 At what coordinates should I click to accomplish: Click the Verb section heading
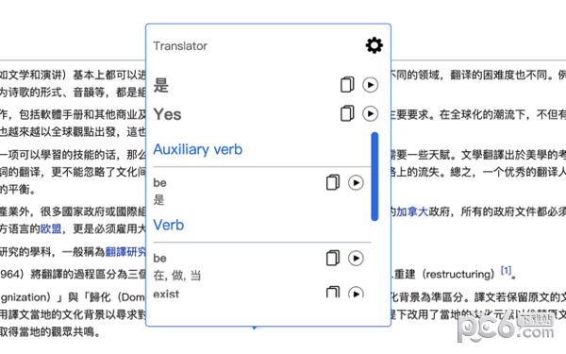point(169,225)
